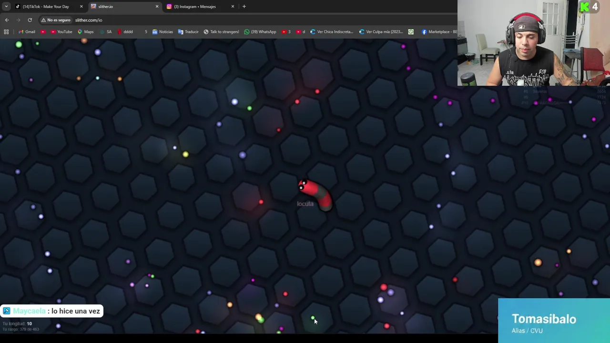The width and height of the screenshot is (610, 343).
Task: Open a new browser tab
Action: [244, 7]
